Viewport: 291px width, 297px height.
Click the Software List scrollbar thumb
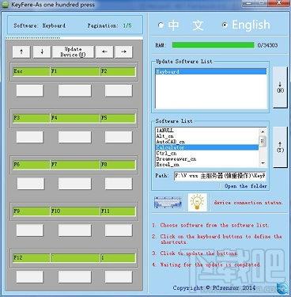pos(263,141)
